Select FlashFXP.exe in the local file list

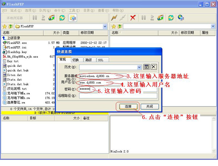16,42
